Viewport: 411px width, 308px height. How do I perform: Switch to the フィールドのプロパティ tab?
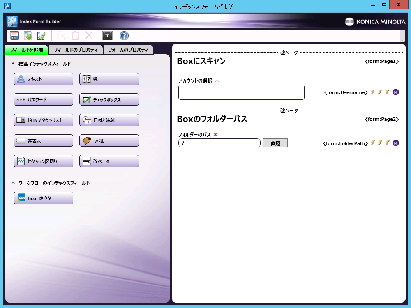76,50
